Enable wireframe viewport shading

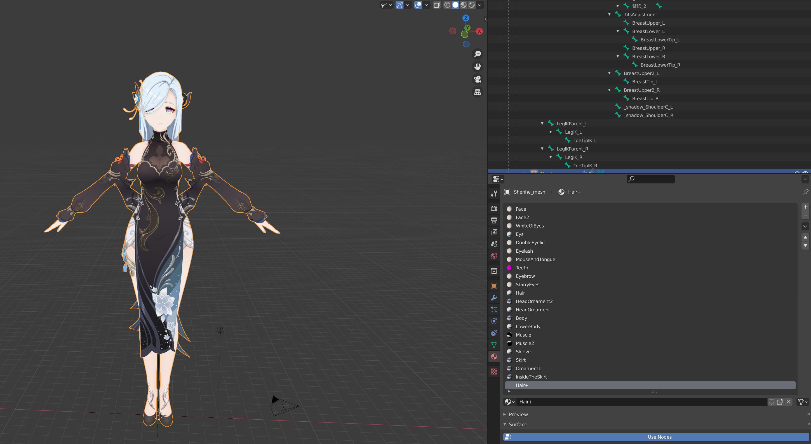(x=447, y=5)
